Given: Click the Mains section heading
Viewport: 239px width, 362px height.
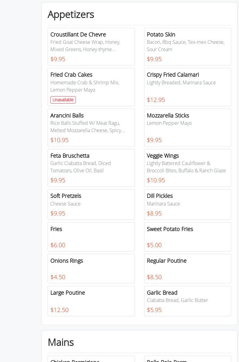Looking at the screenshot, I should (x=61, y=342).
